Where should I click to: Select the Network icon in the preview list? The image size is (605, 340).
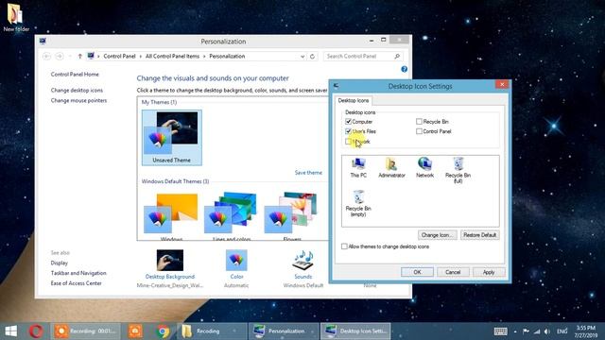click(x=424, y=167)
